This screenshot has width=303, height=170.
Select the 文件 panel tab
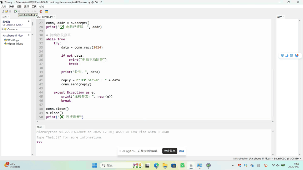5,17
